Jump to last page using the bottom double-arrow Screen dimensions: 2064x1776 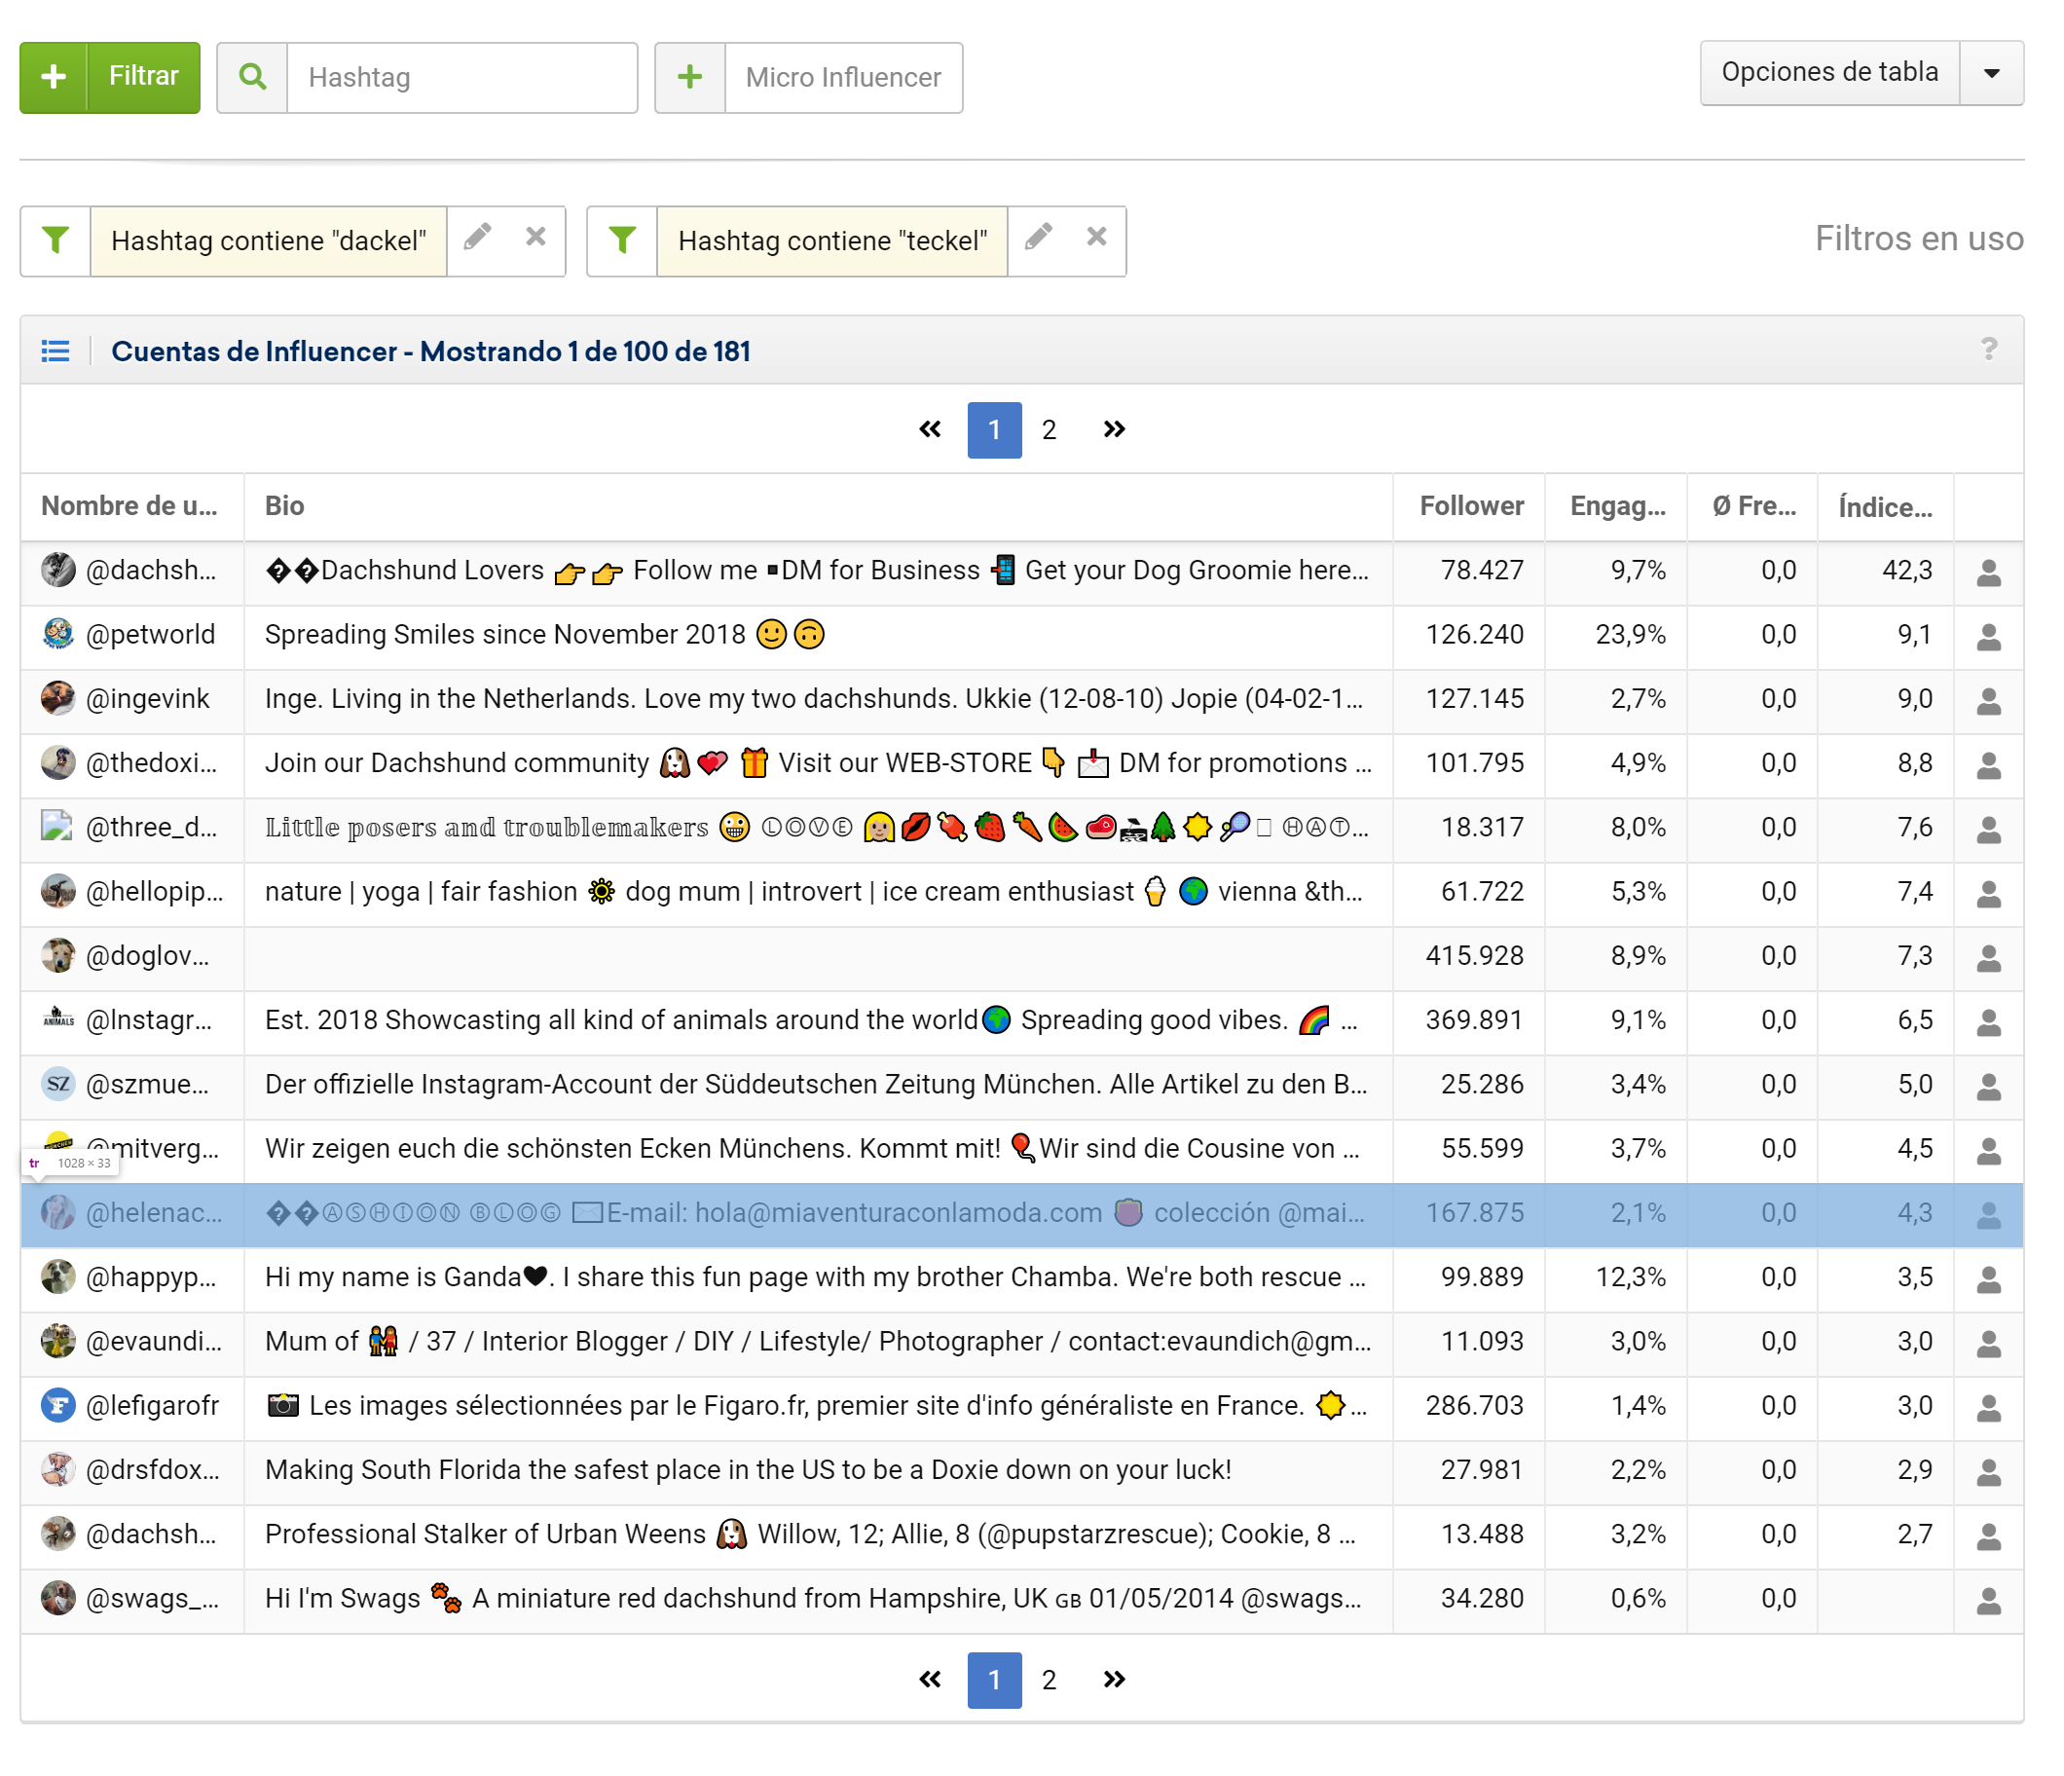coord(1114,1680)
